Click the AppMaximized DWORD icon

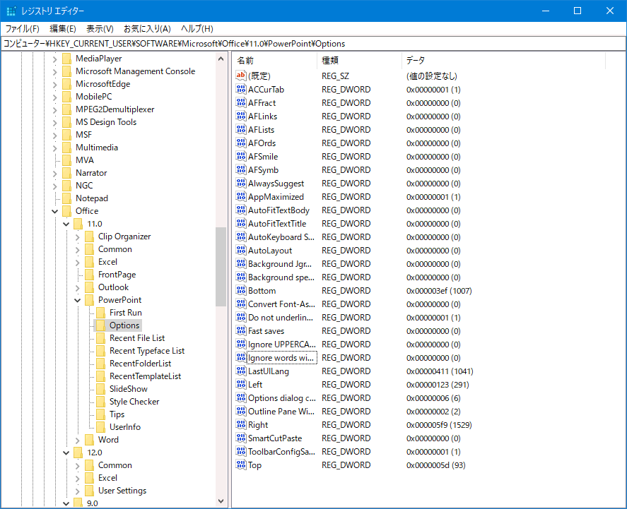(x=241, y=197)
